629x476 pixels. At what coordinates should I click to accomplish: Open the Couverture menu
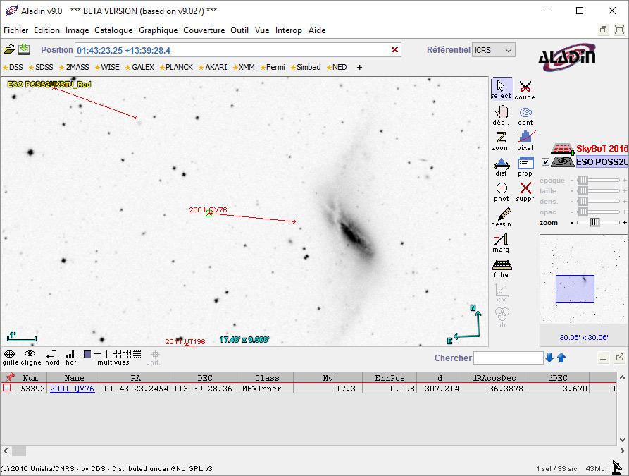pos(204,30)
